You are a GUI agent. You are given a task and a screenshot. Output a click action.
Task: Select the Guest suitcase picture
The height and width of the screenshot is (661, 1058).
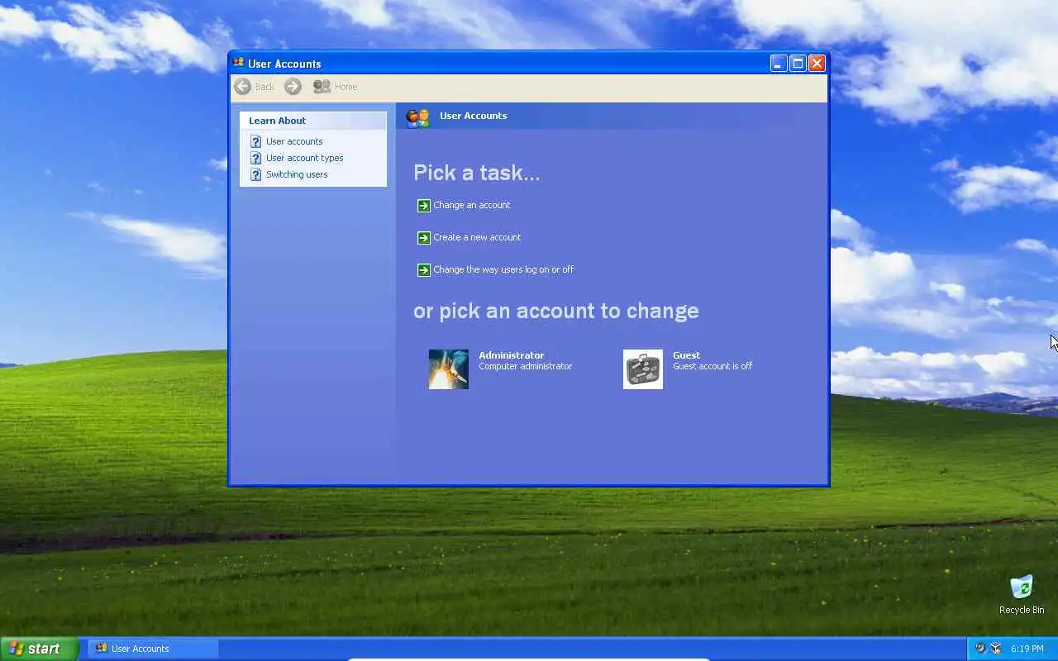643,369
